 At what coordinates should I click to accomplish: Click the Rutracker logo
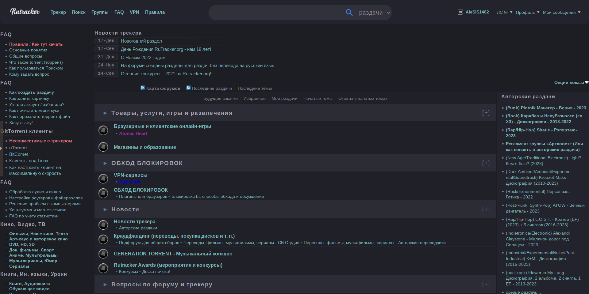(25, 12)
